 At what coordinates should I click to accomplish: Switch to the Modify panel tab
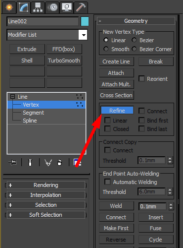click(23, 7)
